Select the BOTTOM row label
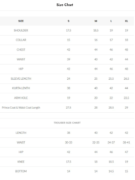This screenshot has height=180, width=135. point(21,171)
